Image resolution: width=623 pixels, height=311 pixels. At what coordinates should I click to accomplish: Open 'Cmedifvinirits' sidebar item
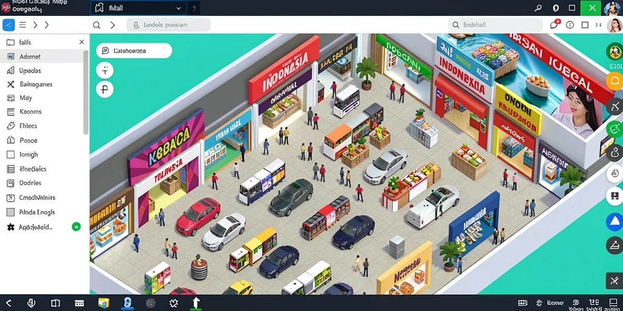point(41,197)
